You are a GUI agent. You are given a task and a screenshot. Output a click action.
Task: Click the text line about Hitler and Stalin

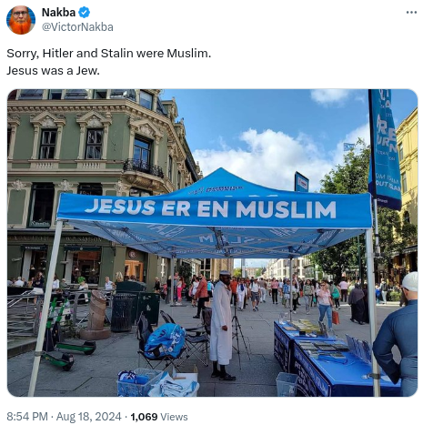tap(109, 54)
